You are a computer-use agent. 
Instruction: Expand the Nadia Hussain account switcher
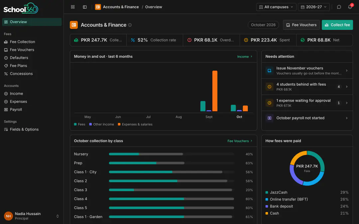[x=58, y=216]
